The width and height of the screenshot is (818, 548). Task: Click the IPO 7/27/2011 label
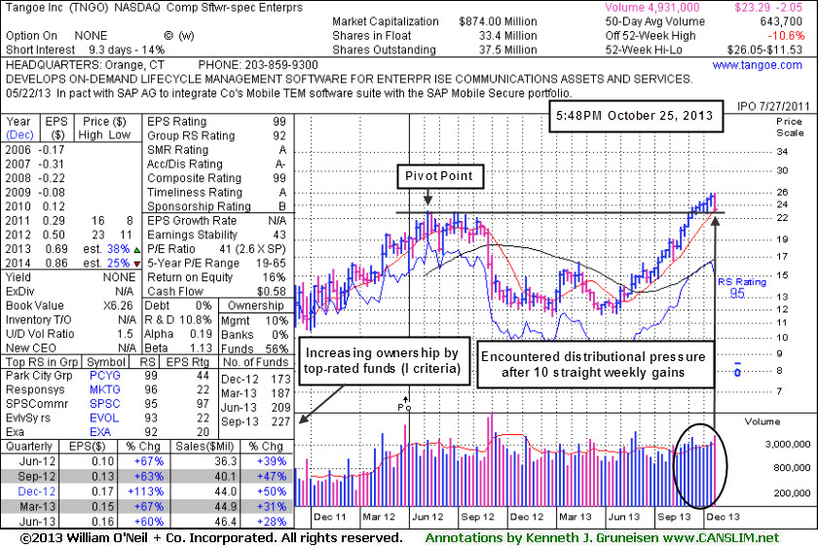(x=773, y=106)
